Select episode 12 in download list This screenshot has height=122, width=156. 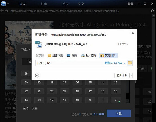(x=52, y=100)
